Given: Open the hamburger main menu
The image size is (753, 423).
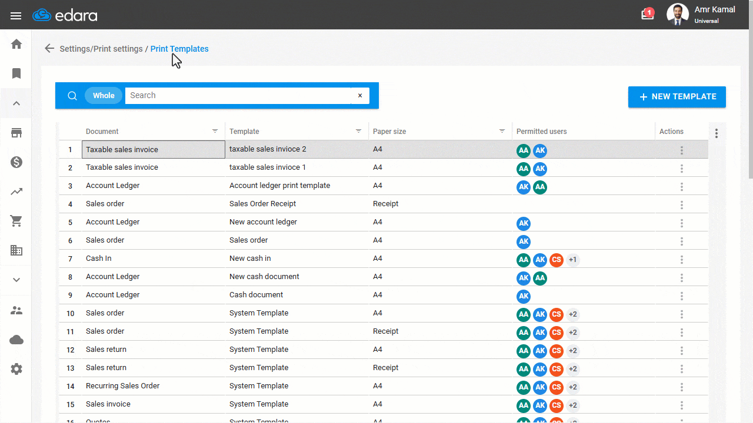Looking at the screenshot, I should point(16,16).
